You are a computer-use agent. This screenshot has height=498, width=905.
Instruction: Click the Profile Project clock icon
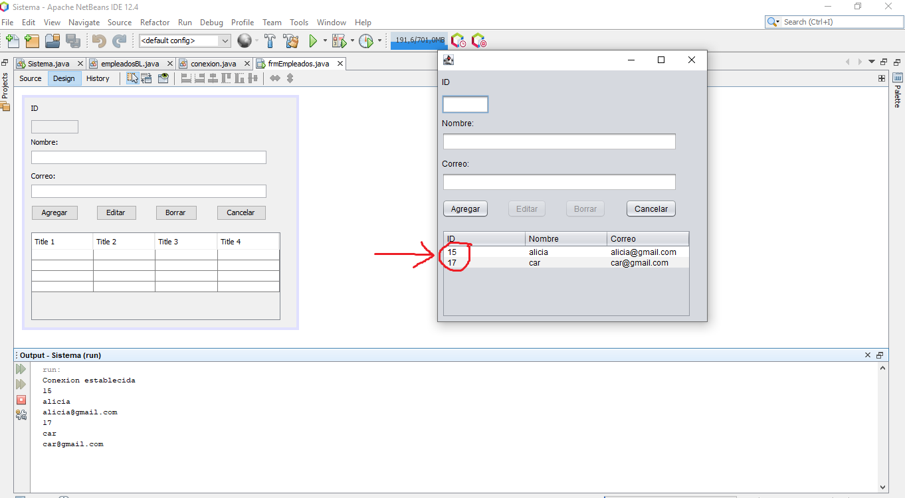click(x=366, y=41)
